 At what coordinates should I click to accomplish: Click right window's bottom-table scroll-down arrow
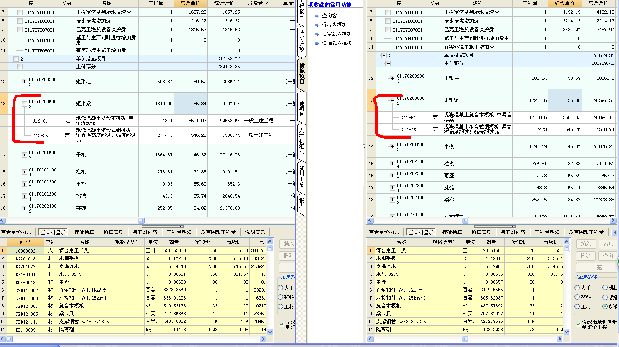point(567,332)
